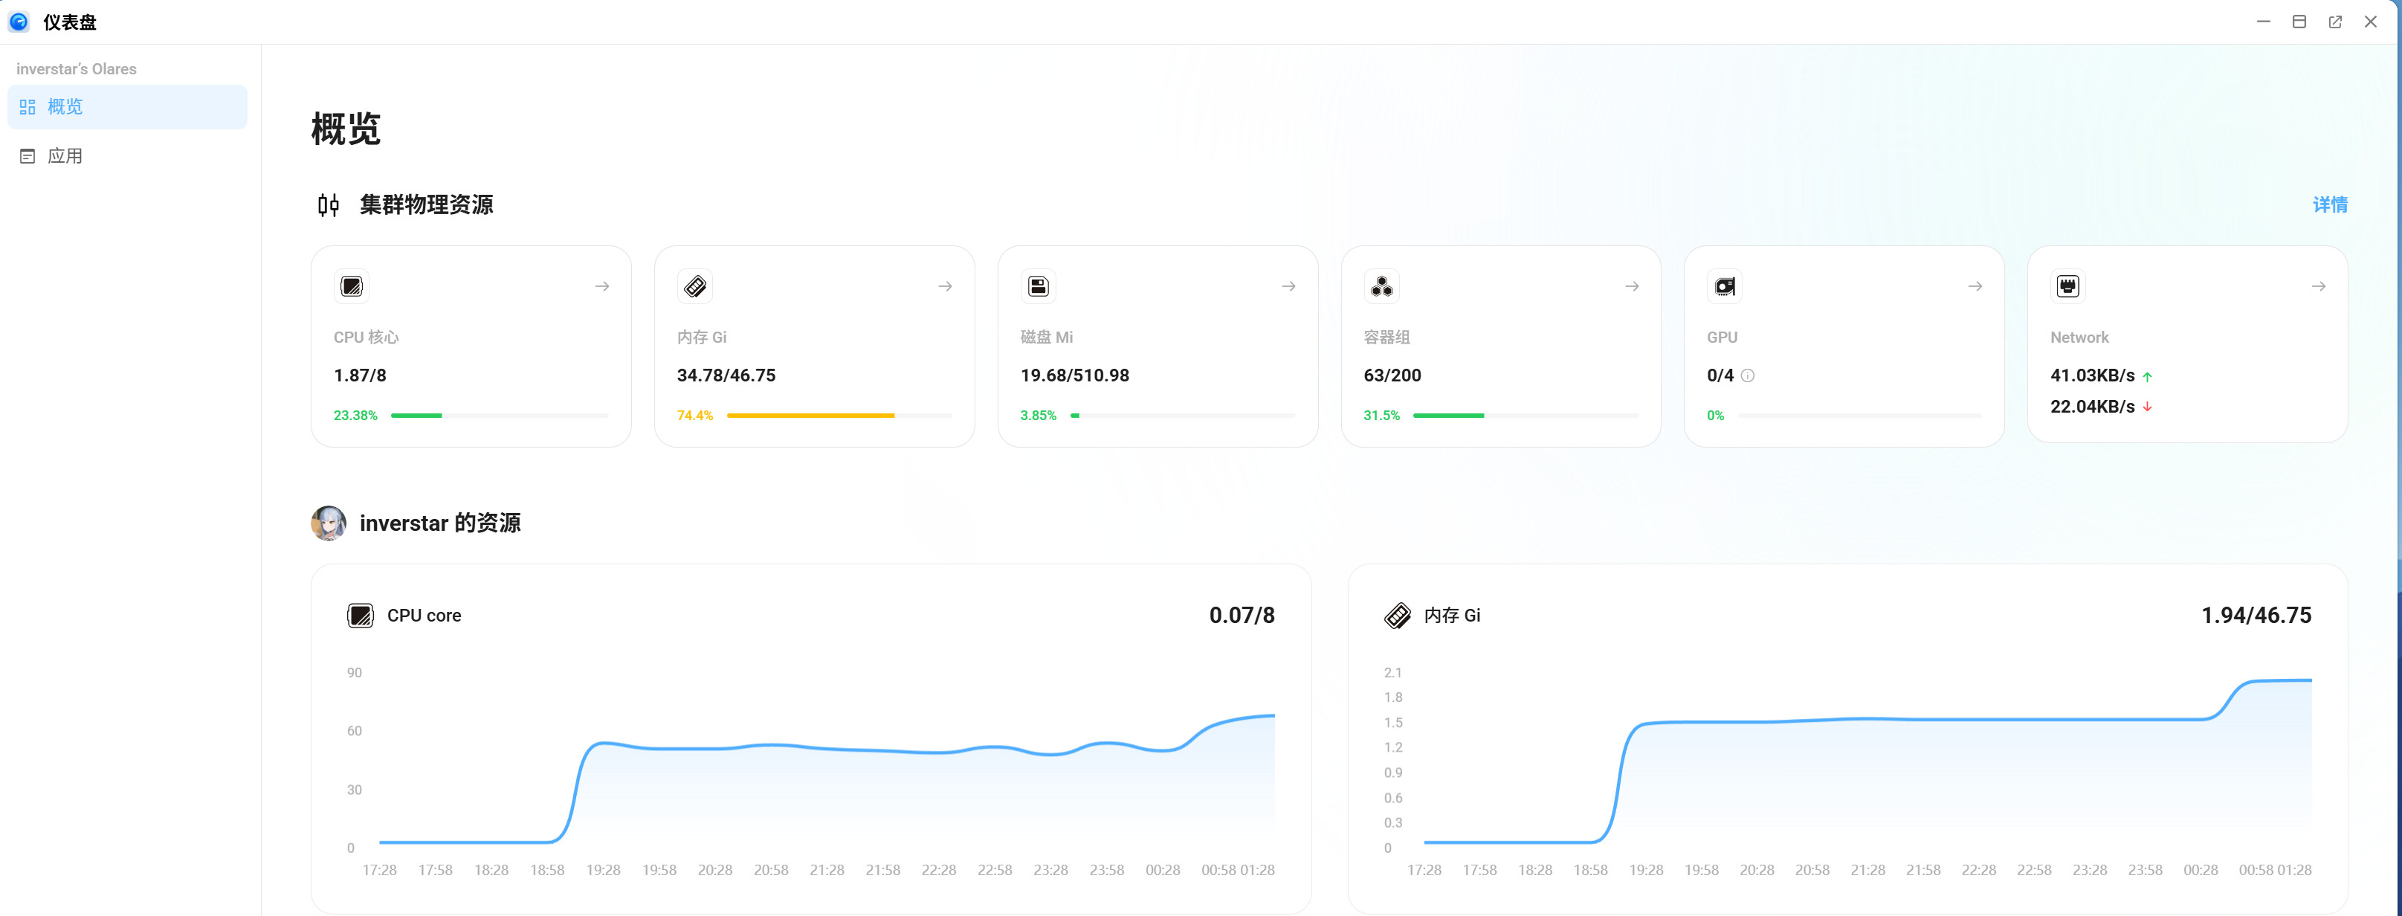
Task: Click the memory usage 74.4% progress bar
Action: click(839, 415)
